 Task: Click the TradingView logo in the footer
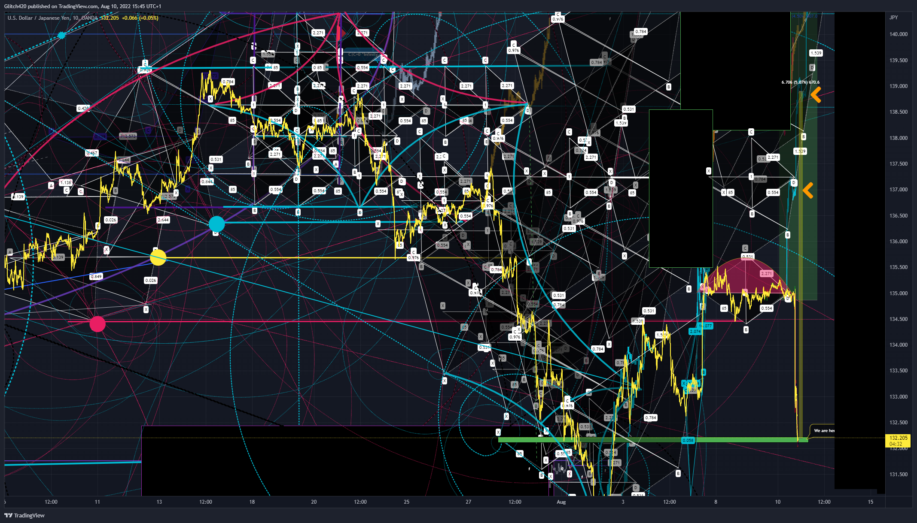click(24, 515)
